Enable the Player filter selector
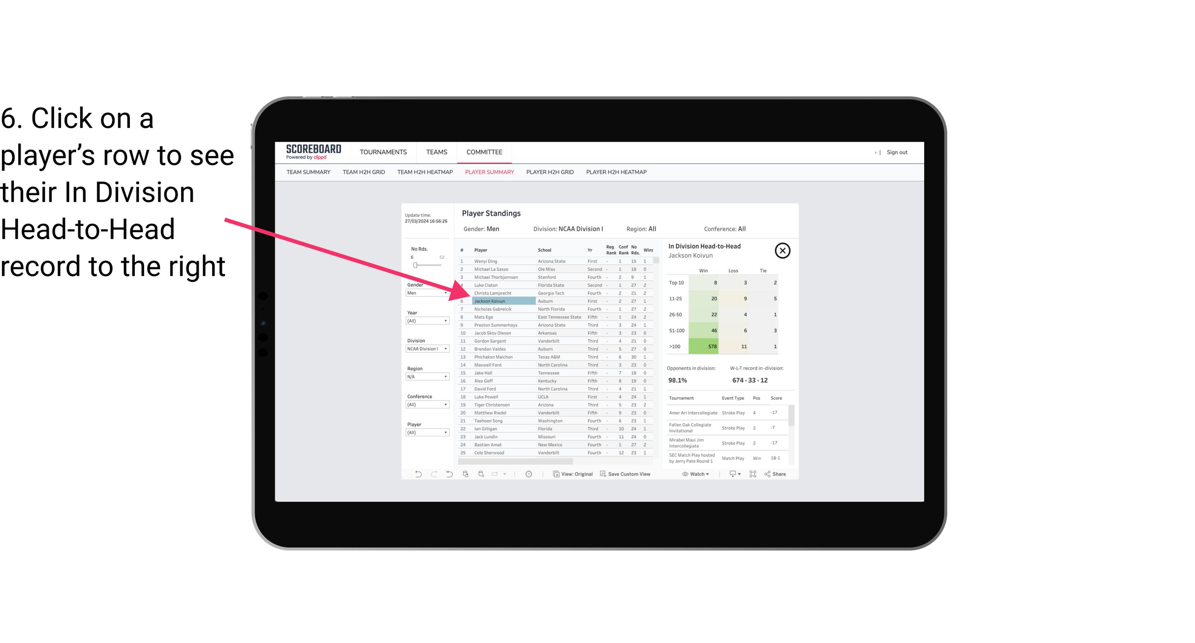This screenshot has height=643, width=1195. pos(428,432)
